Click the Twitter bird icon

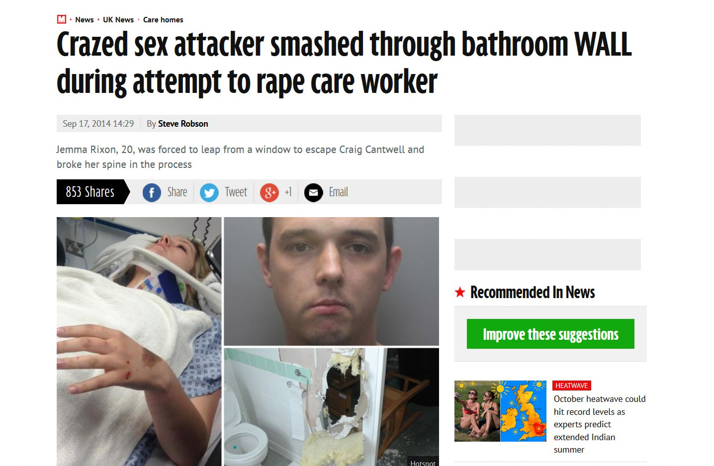click(x=209, y=192)
